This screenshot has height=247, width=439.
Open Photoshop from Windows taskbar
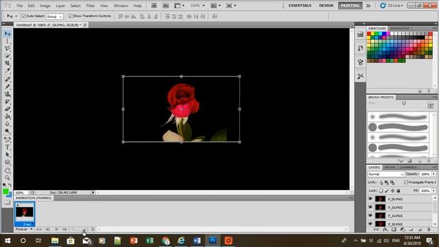click(x=213, y=240)
